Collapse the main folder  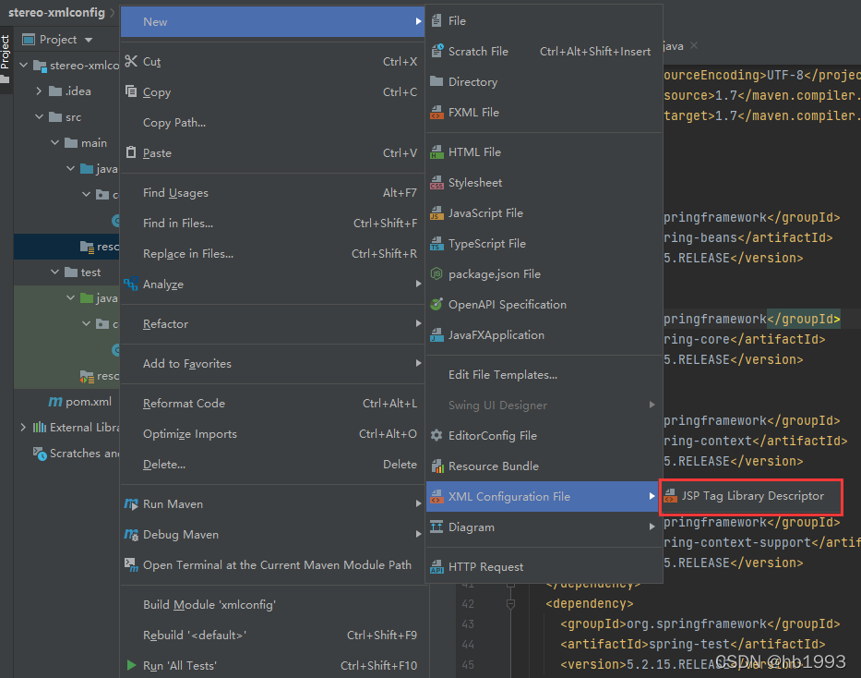[x=54, y=143]
